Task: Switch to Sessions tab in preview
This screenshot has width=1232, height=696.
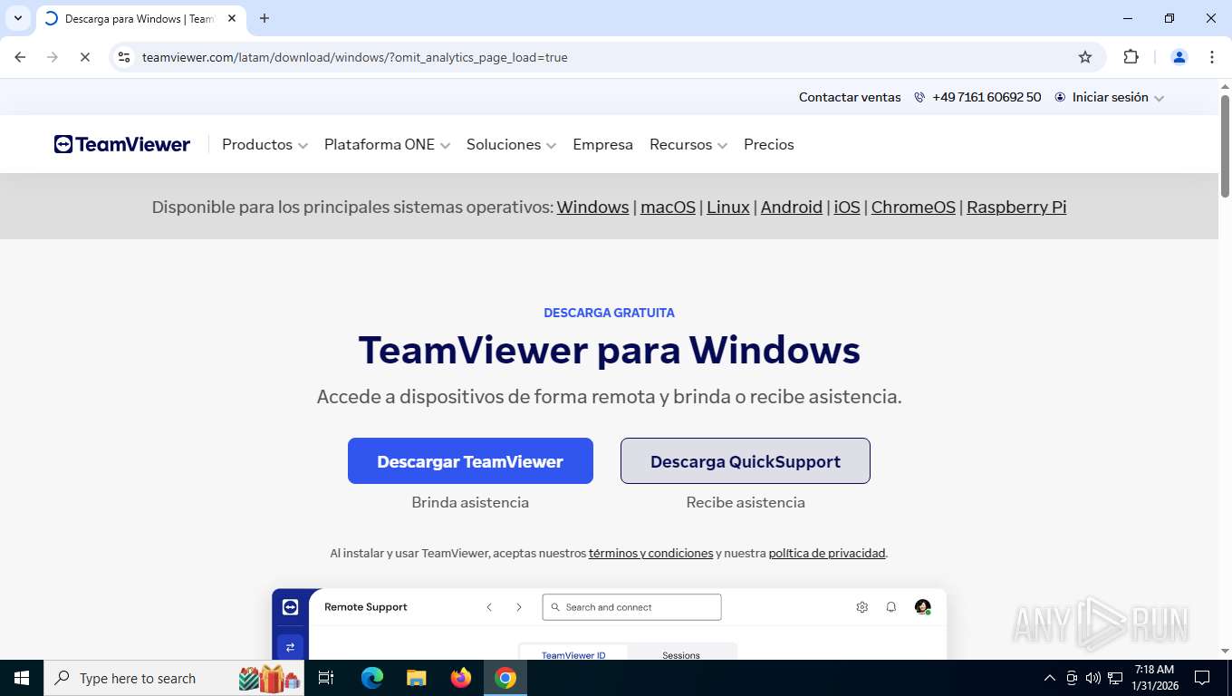Action: (x=681, y=654)
